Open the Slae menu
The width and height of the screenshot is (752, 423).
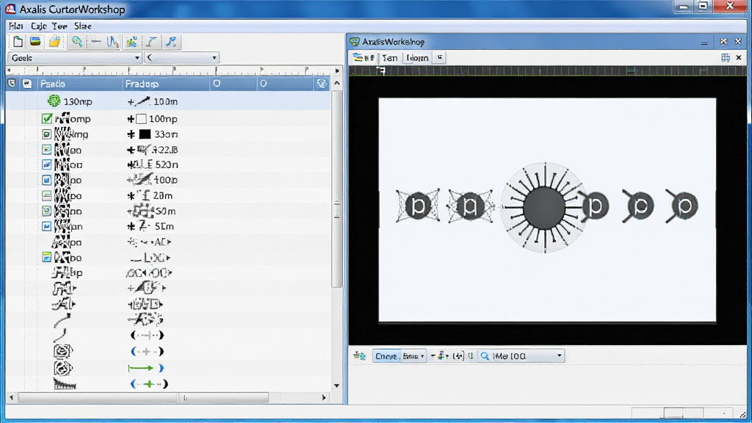82,26
